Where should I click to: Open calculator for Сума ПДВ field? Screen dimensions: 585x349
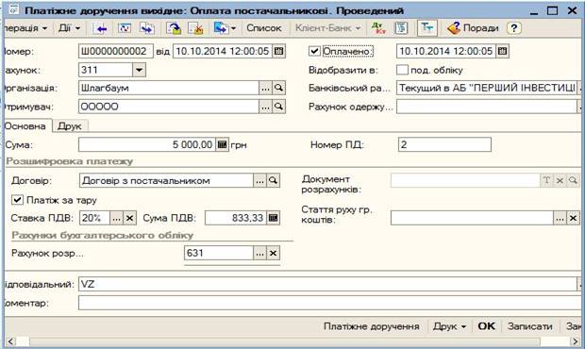pyautogui.click(x=274, y=218)
